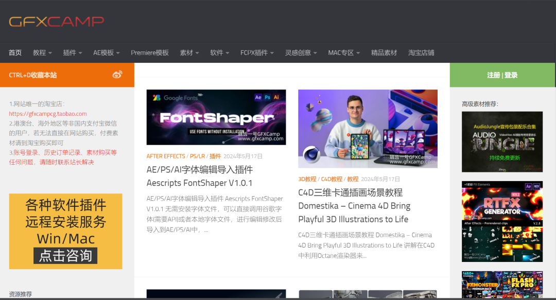The height and width of the screenshot is (300, 556).
Task: Click the 资源推荐 heading
Action: coord(21,294)
